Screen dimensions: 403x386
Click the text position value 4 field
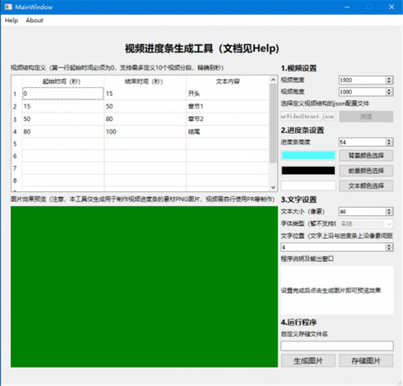[332, 247]
